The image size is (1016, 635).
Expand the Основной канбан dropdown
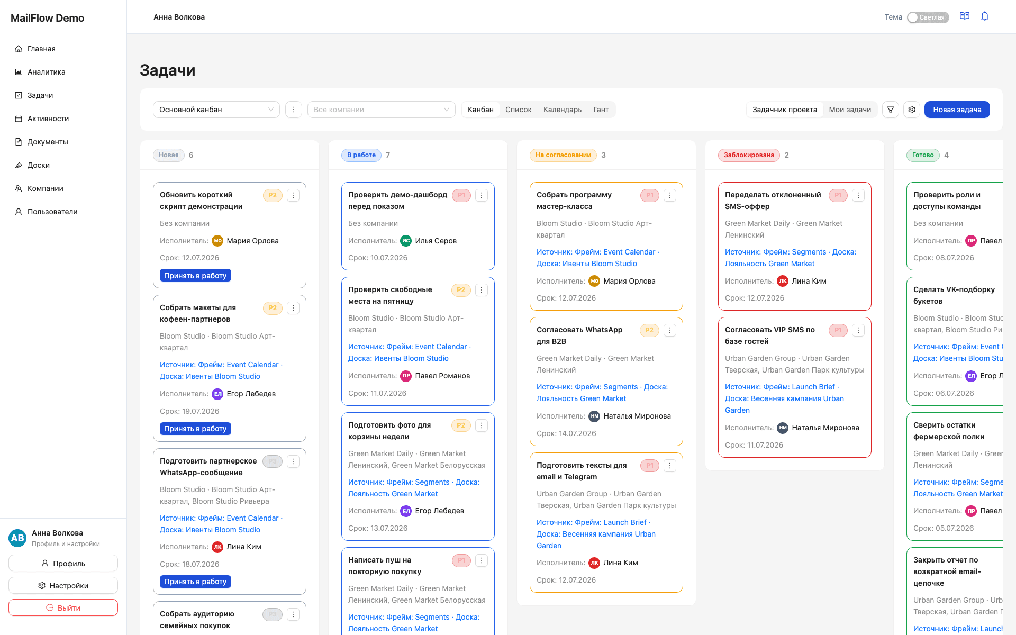pyautogui.click(x=216, y=110)
